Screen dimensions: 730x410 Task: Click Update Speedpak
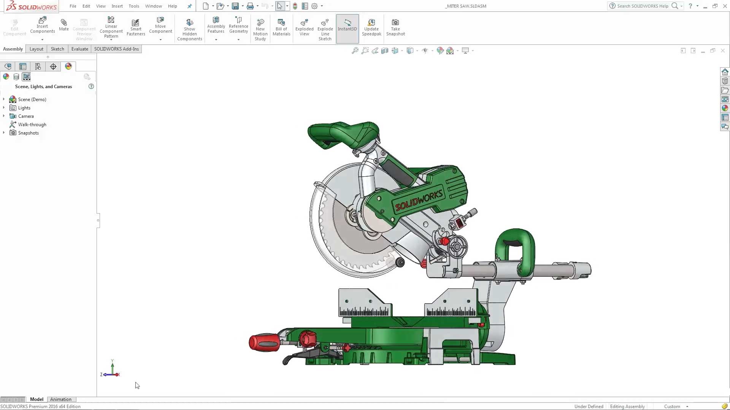pos(371,28)
